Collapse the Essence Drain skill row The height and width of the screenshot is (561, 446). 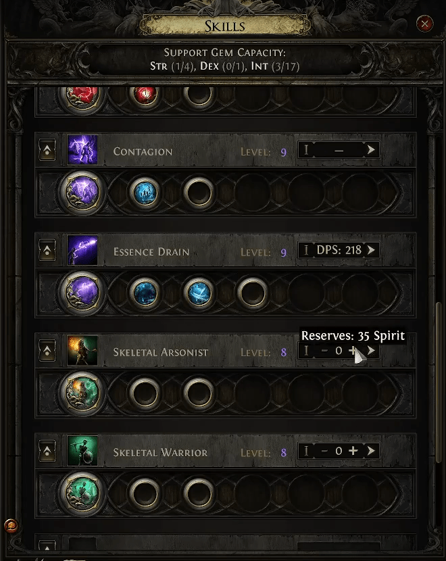pyautogui.click(x=47, y=251)
